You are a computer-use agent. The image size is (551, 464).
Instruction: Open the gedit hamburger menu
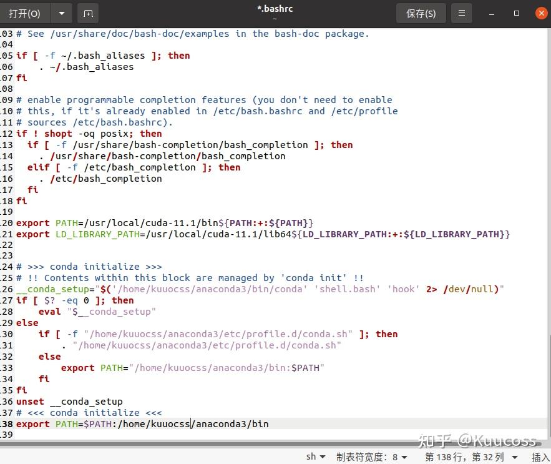point(461,13)
